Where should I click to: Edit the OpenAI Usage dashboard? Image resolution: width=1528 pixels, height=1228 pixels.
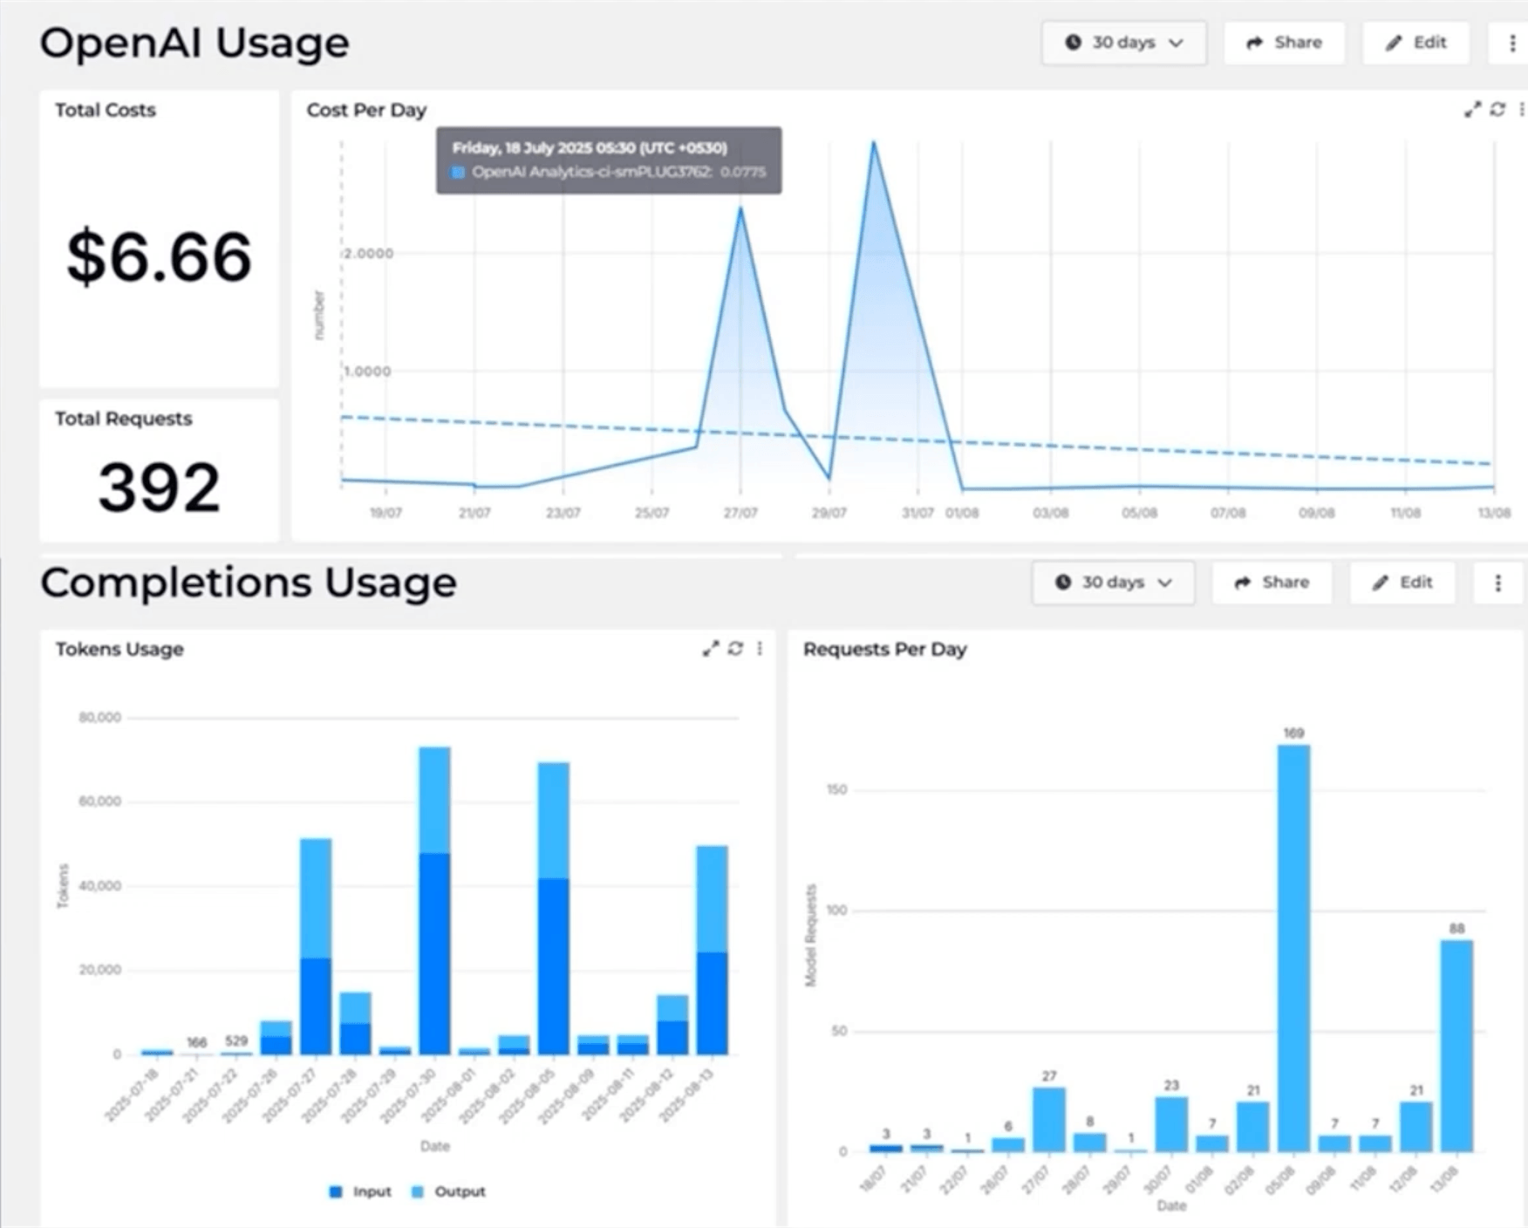point(1415,43)
